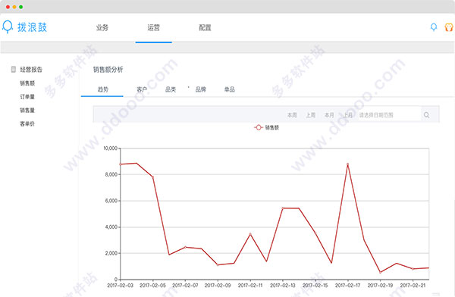Open the blue notification icon at top right
The image size is (455, 297).
(434, 27)
